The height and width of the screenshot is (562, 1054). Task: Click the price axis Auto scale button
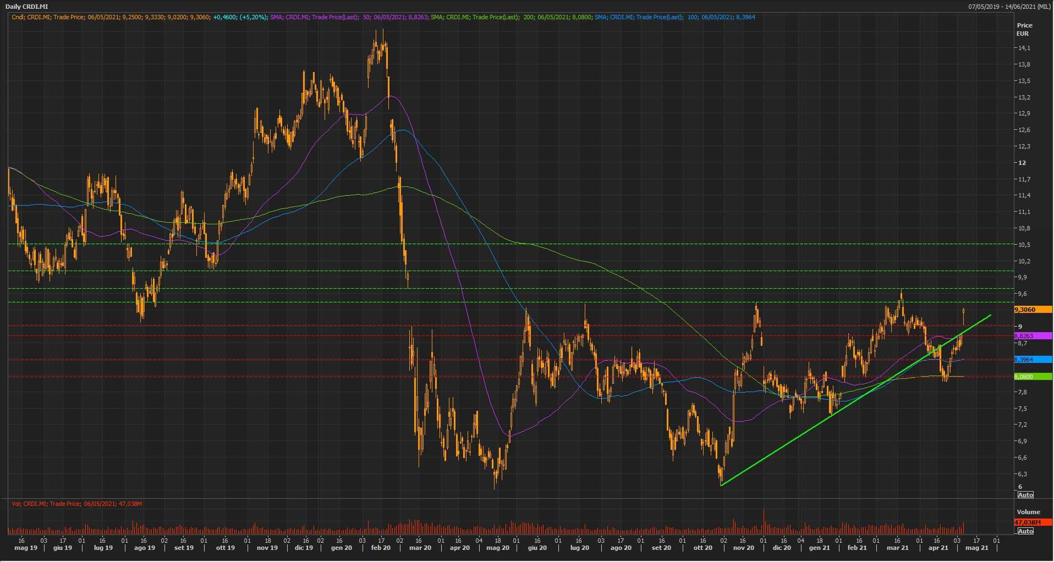(x=1025, y=495)
